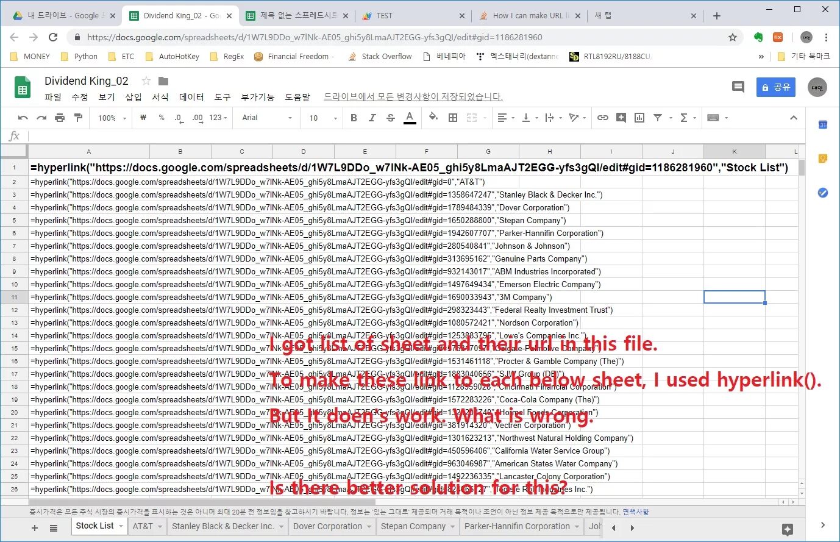
Task: Click the merge cells icon
Action: pos(472,118)
